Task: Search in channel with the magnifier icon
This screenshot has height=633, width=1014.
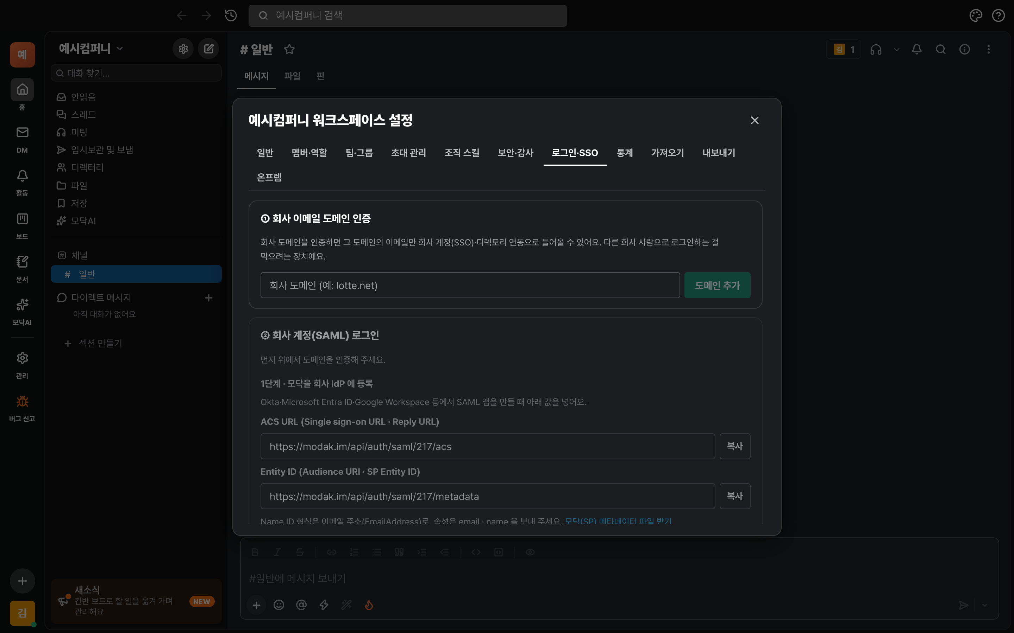Action: [x=941, y=49]
